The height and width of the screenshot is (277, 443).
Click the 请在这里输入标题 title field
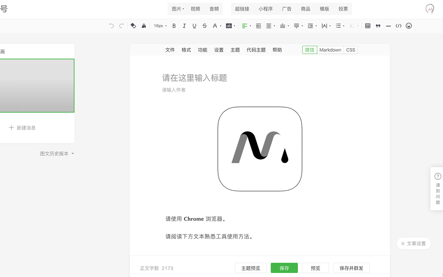tap(195, 78)
